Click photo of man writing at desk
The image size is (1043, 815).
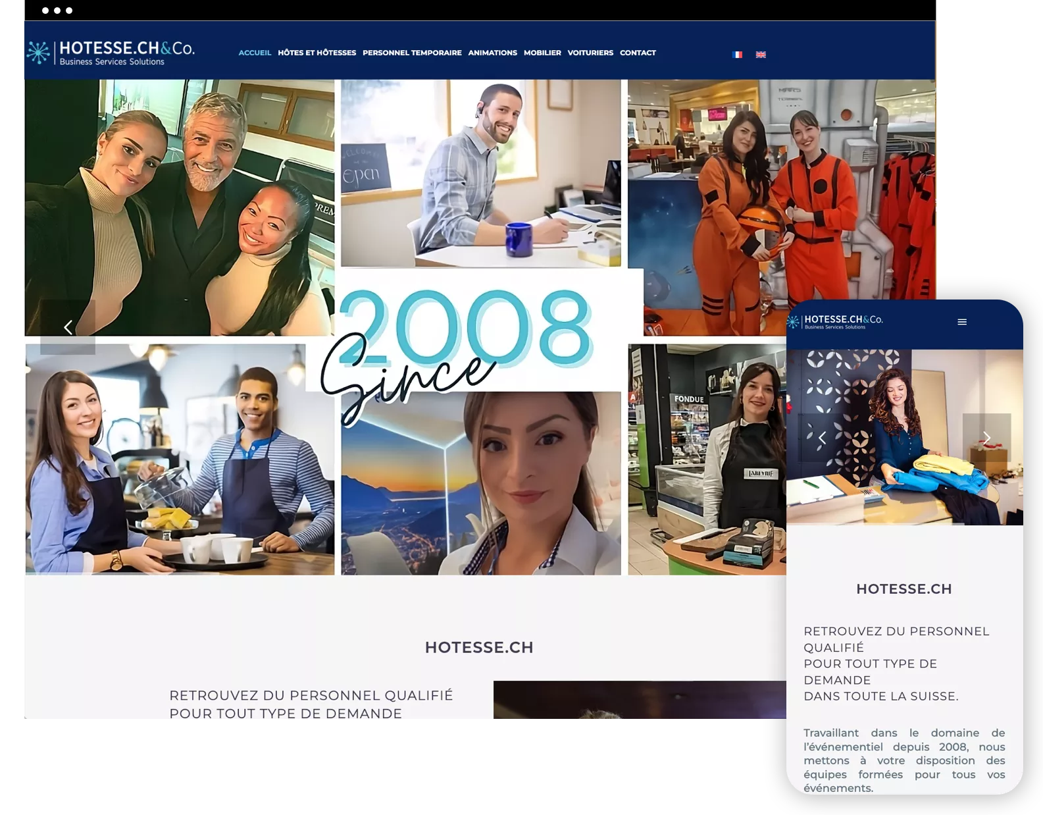[x=480, y=173]
